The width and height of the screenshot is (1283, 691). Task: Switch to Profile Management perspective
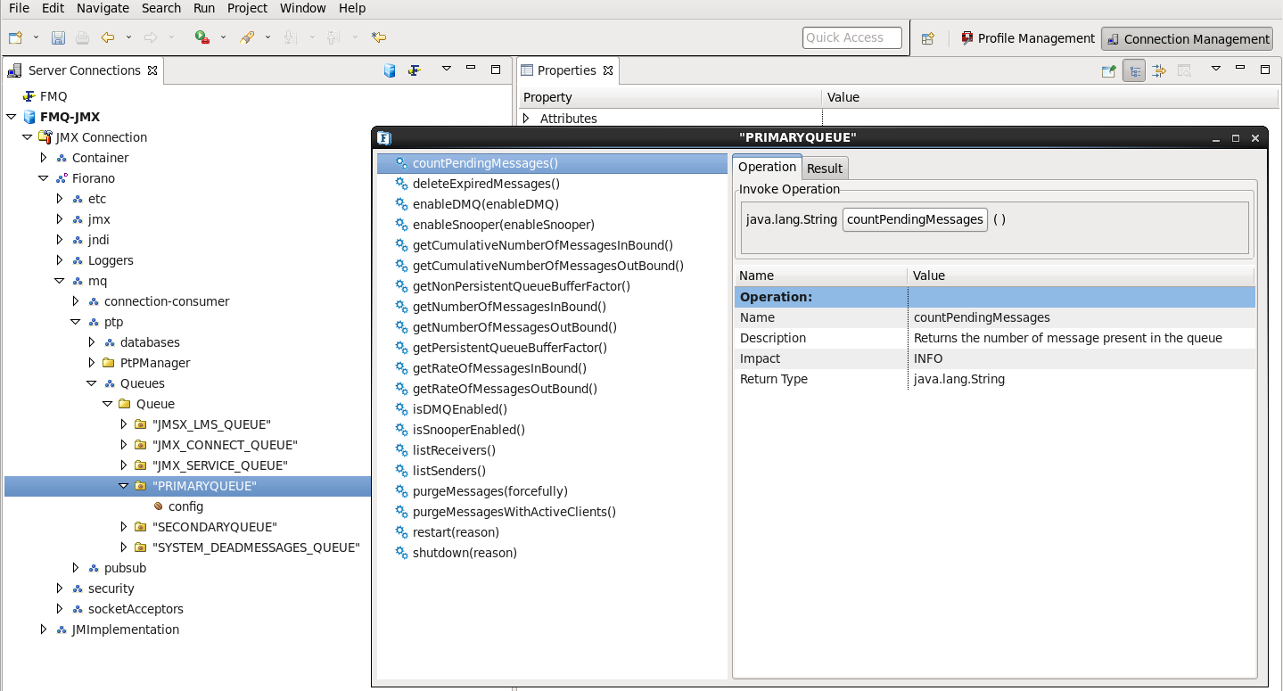point(1027,38)
